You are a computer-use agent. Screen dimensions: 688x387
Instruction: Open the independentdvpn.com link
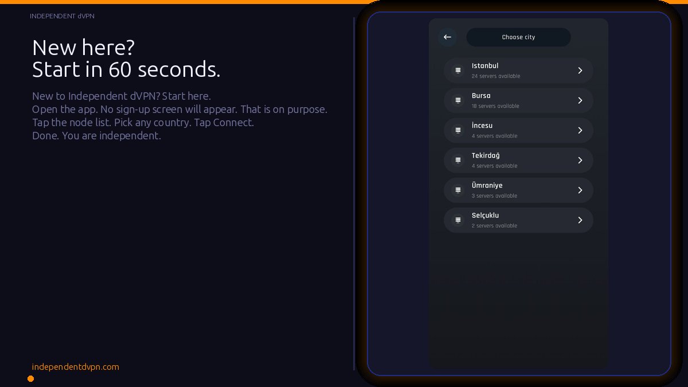(x=76, y=367)
